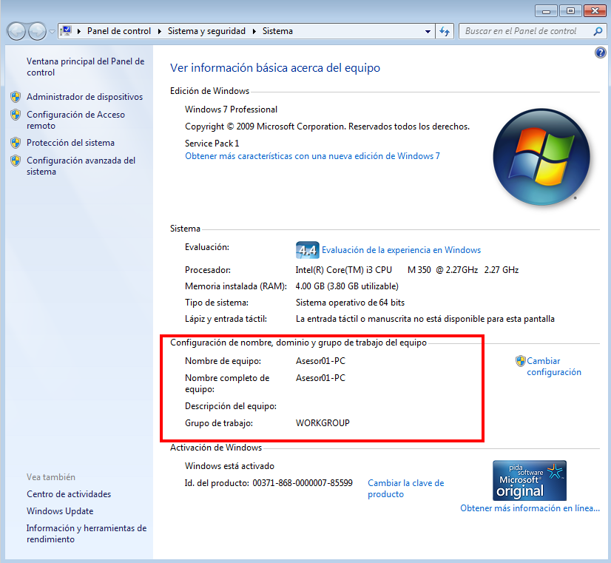Open Windows Update link
Image resolution: width=611 pixels, height=563 pixels.
coord(60,511)
